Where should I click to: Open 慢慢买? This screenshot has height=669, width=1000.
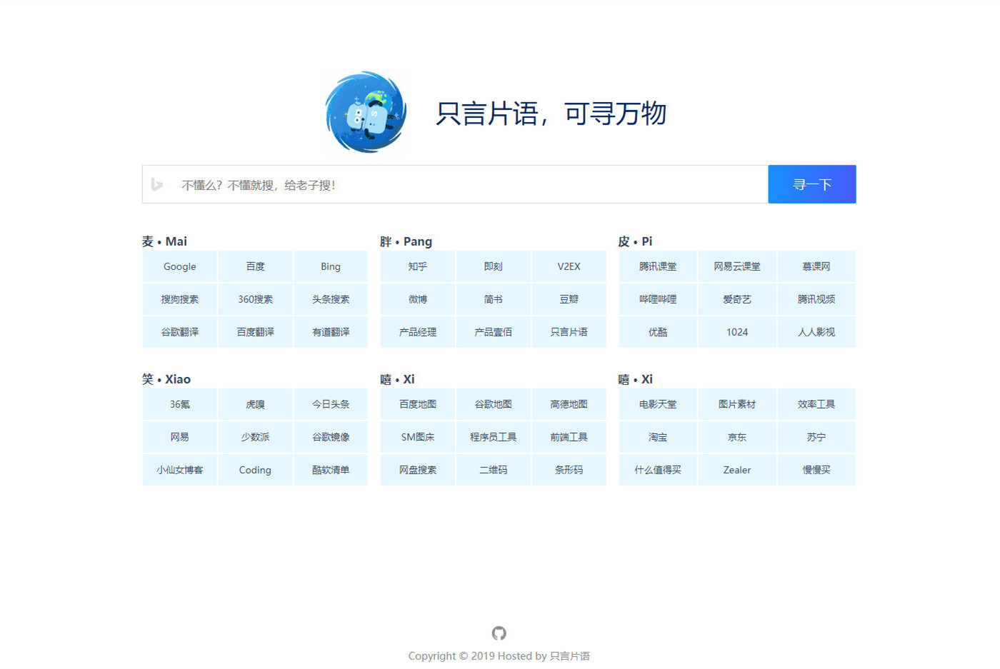[816, 470]
